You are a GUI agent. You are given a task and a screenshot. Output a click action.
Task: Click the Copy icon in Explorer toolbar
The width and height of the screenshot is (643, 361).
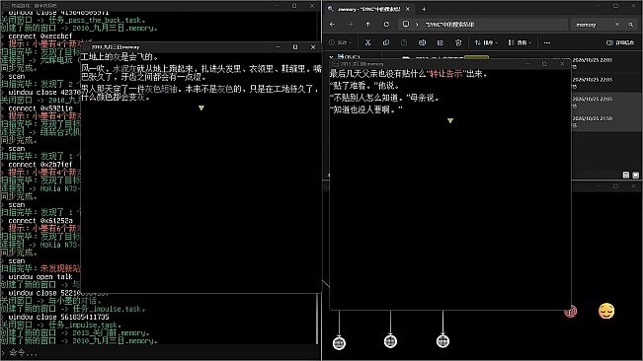tap(386, 42)
